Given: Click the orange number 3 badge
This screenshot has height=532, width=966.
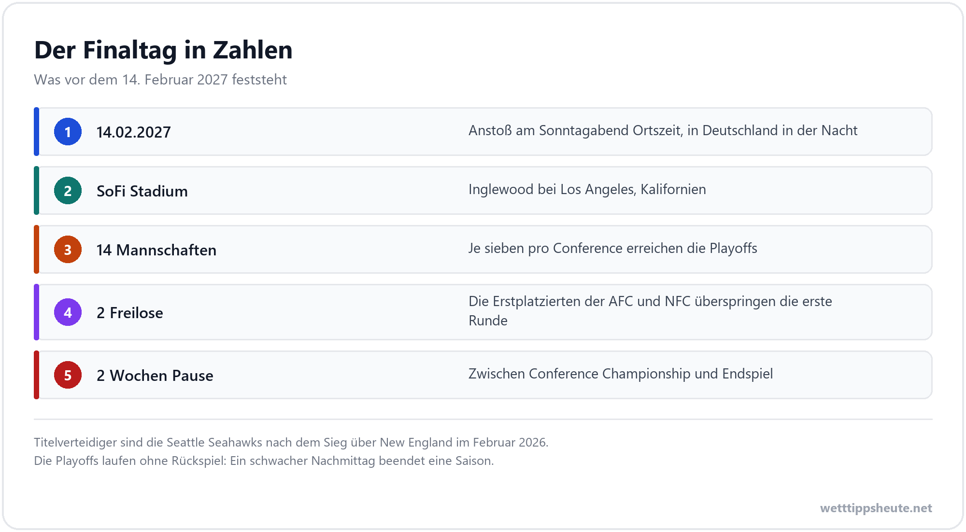Looking at the screenshot, I should (x=68, y=250).
